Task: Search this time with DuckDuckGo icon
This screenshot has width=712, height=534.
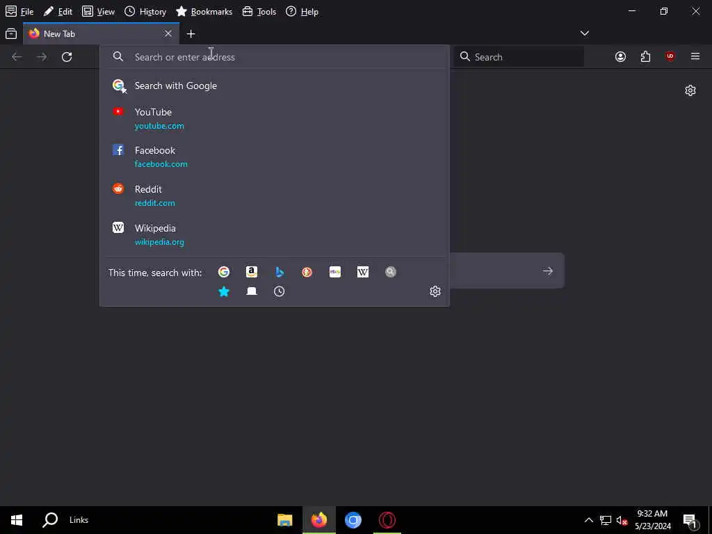Action: (307, 272)
